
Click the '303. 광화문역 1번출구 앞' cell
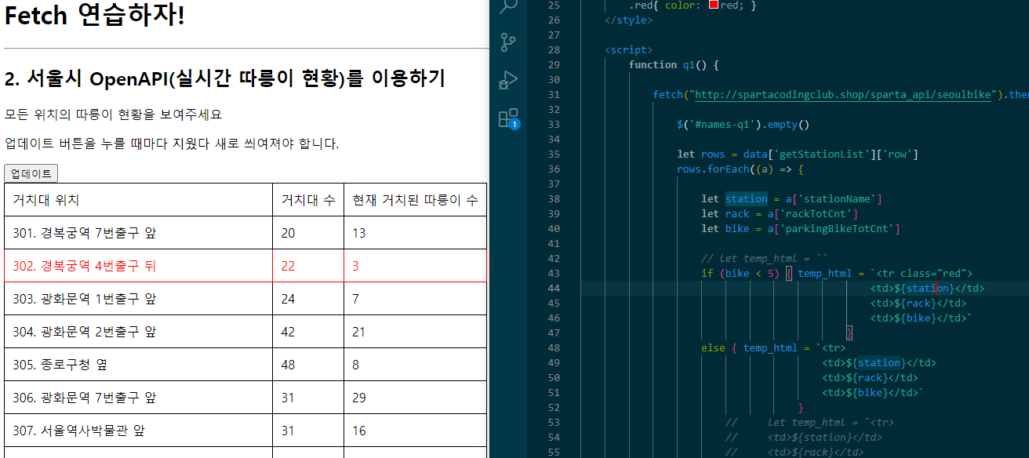(x=138, y=299)
